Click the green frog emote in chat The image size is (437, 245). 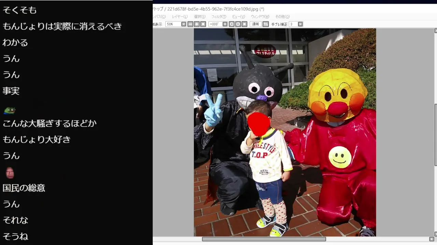pyautogui.click(x=9, y=110)
